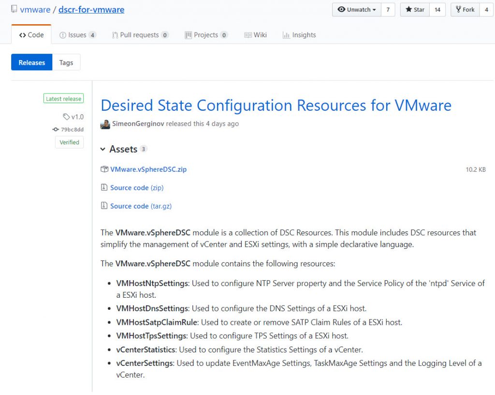Star the dscr-for-vmware repository
Viewport: 495px width, 395px height.
(415, 10)
